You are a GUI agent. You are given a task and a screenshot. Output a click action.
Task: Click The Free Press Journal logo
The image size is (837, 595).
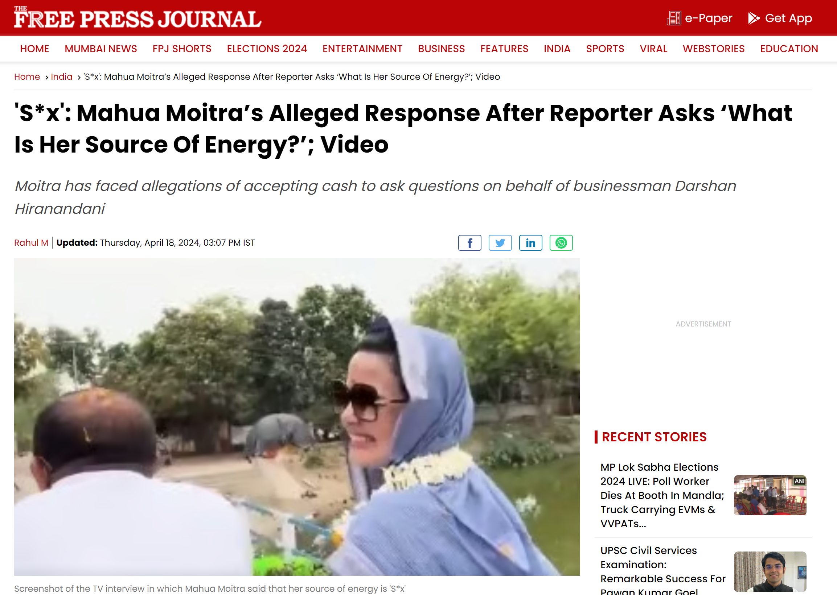[x=138, y=17]
